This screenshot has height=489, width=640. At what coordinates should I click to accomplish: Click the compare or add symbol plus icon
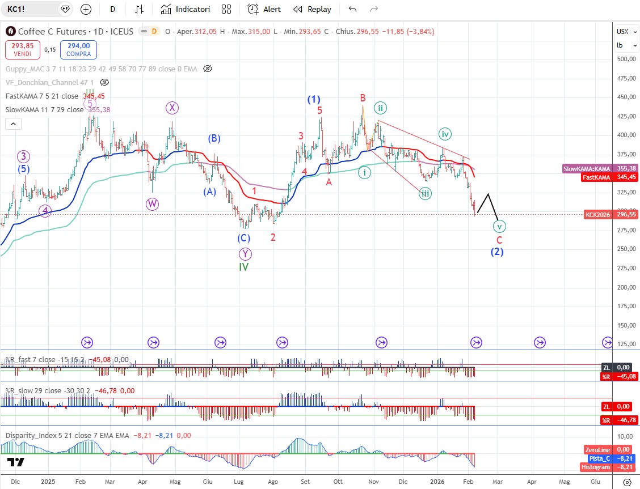86,9
